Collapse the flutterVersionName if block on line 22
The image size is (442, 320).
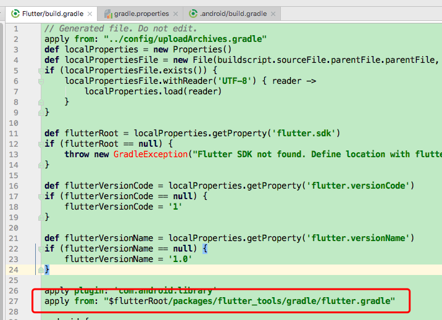click(x=41, y=249)
